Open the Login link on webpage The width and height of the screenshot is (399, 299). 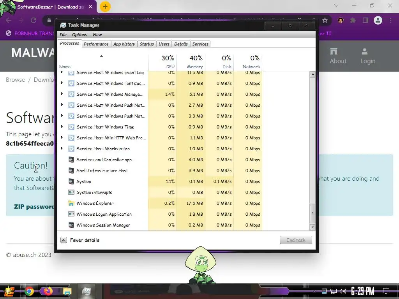(x=368, y=56)
